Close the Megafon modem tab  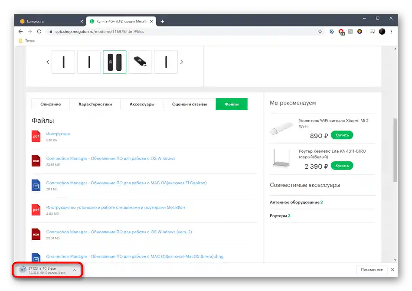tap(151, 21)
